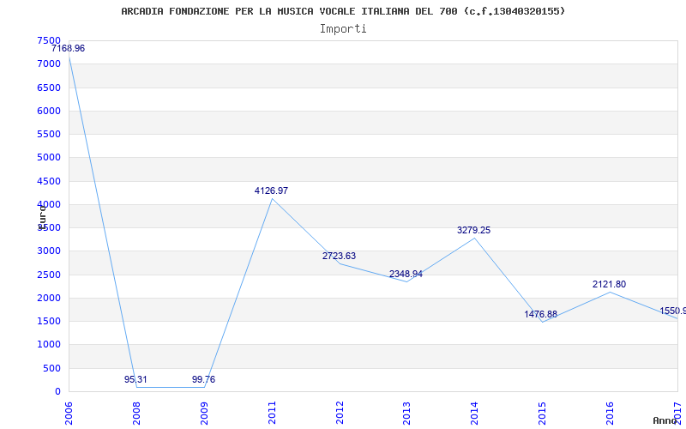Click the 0 y-axis tick label
The image size is (686, 429).
(57, 392)
